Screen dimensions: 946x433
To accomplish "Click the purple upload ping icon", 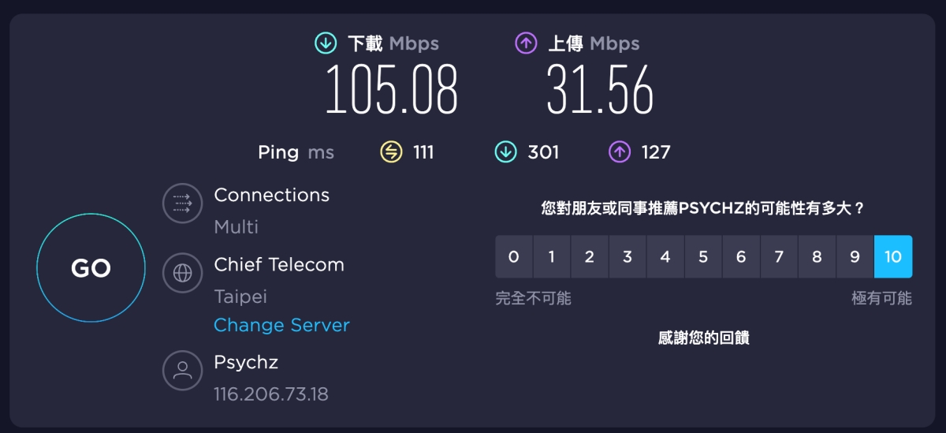I will tap(620, 151).
